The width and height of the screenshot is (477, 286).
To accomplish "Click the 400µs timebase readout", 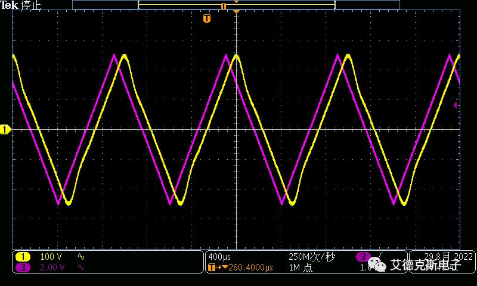I will [x=219, y=257].
